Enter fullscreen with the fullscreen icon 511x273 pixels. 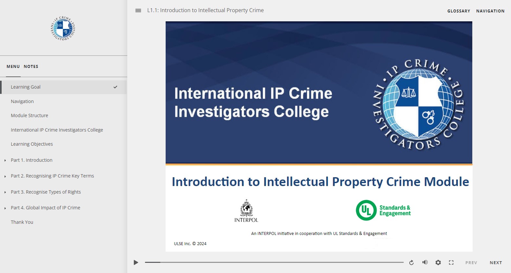451,262
